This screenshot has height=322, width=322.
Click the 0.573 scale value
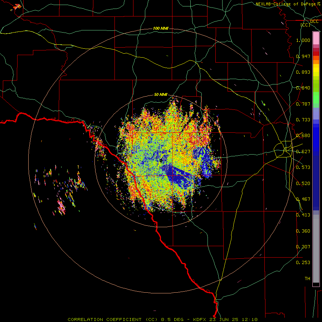click(x=303, y=167)
